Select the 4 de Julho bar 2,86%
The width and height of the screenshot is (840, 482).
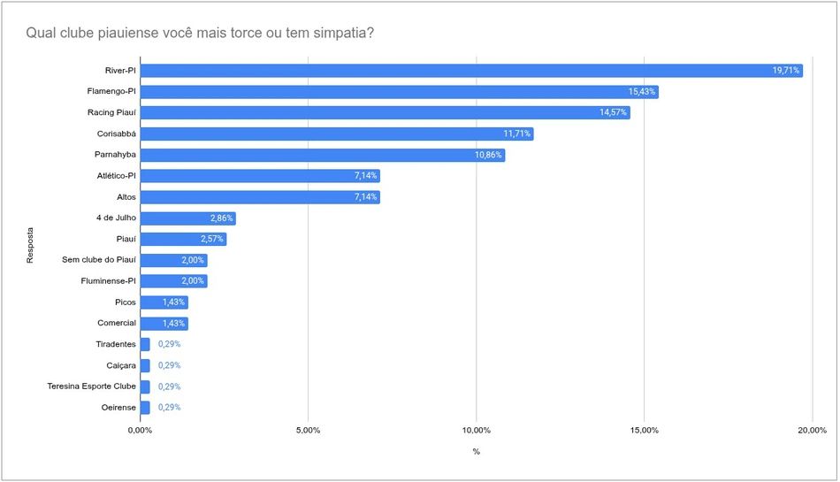(188, 218)
